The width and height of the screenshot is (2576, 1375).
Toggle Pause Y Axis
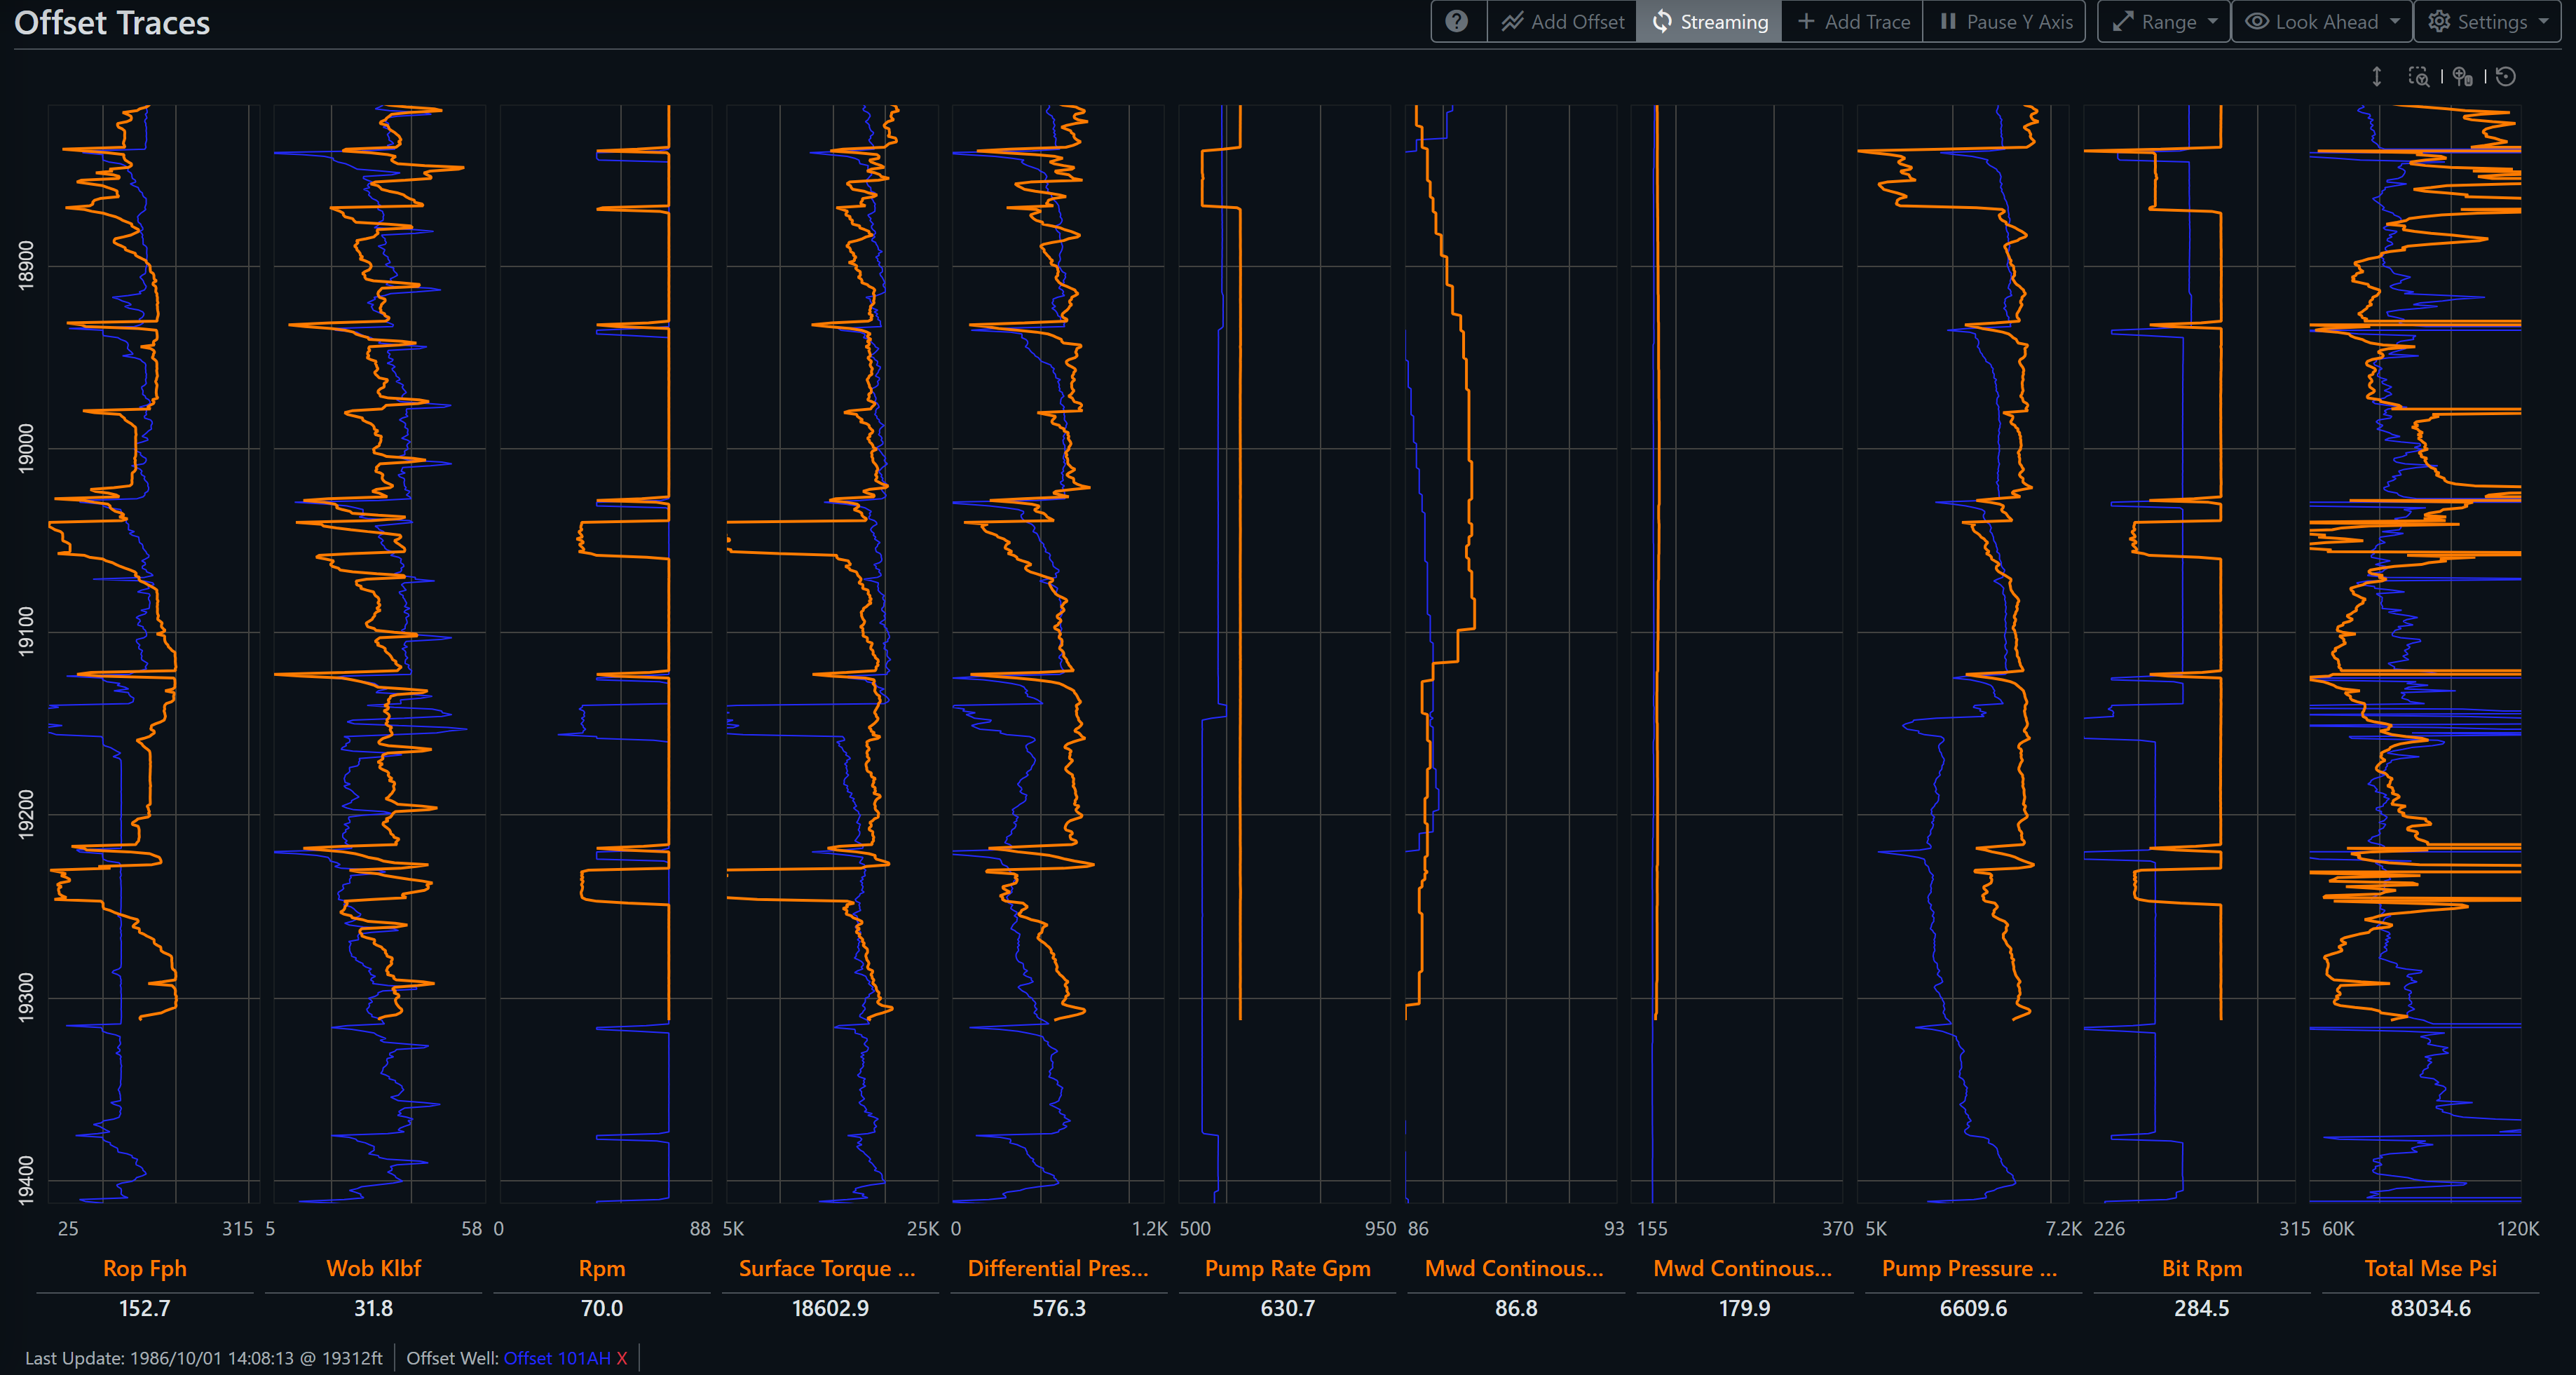[x=2006, y=21]
